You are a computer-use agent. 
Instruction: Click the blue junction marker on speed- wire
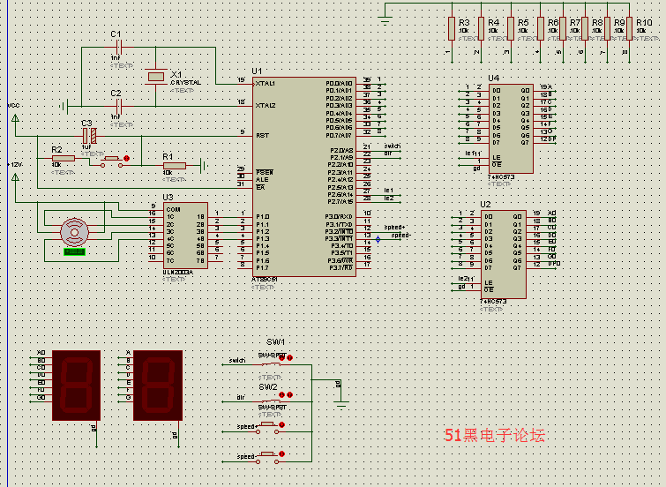pos(378,239)
